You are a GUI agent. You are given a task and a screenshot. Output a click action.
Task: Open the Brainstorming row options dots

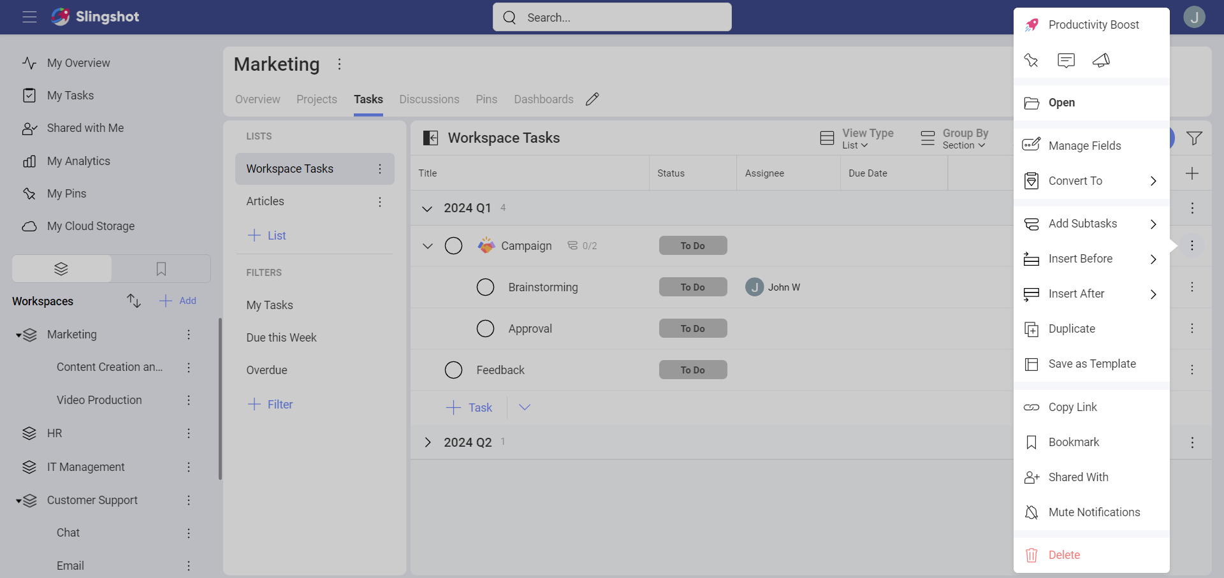(1192, 287)
